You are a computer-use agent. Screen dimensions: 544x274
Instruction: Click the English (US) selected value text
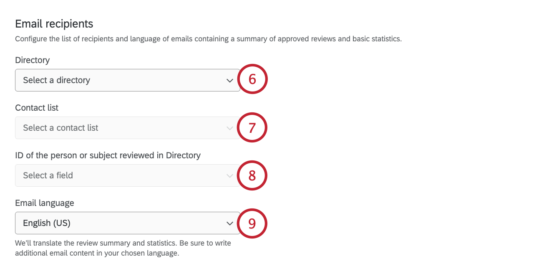47,223
